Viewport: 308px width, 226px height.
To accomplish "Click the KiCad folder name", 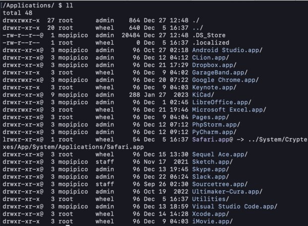I will 203,95.
